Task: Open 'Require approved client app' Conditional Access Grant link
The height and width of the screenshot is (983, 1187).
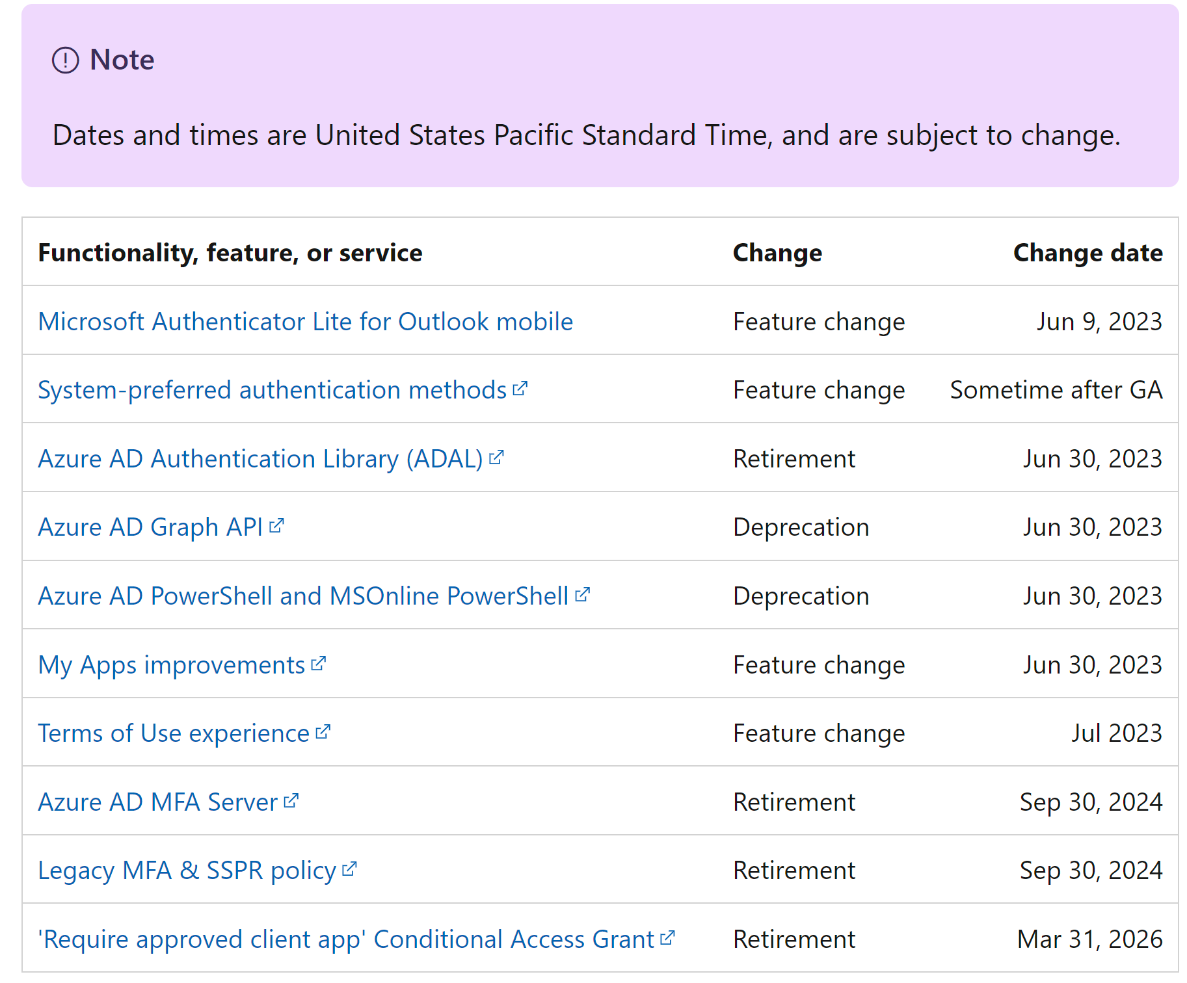Action: pos(345,939)
